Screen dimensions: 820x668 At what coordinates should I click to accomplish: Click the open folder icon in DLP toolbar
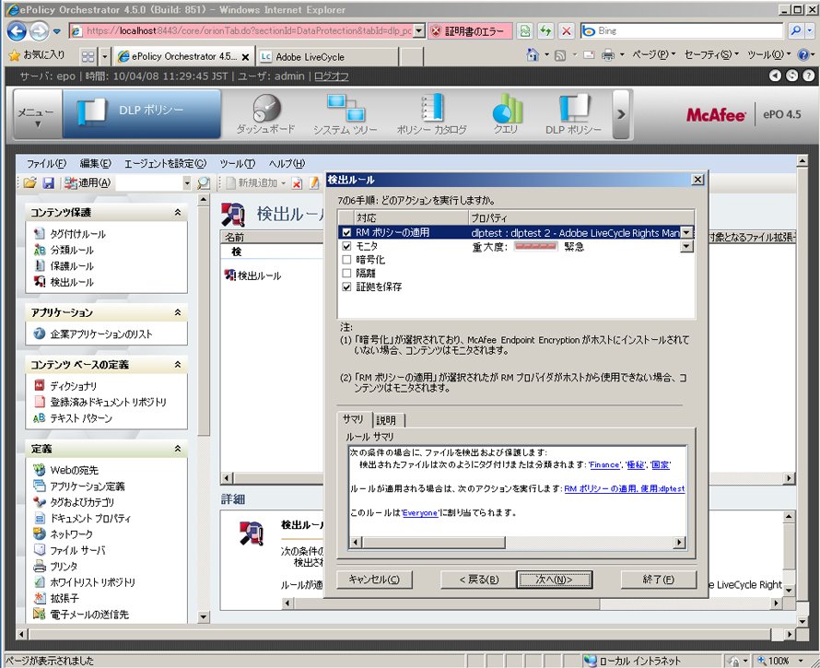(30, 182)
